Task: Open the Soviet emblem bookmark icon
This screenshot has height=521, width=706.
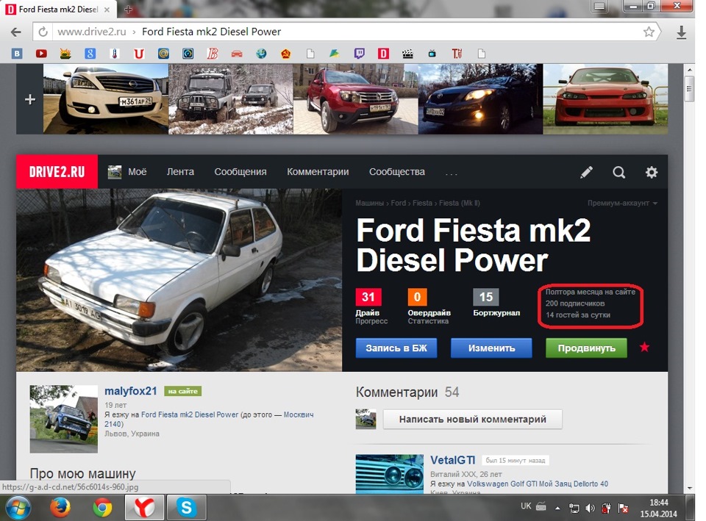Action: pos(285,54)
